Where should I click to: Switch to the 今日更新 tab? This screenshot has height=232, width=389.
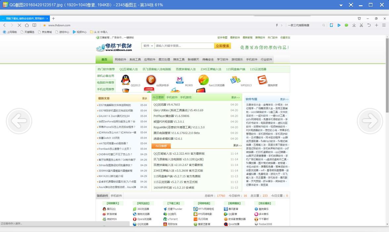[158, 97]
